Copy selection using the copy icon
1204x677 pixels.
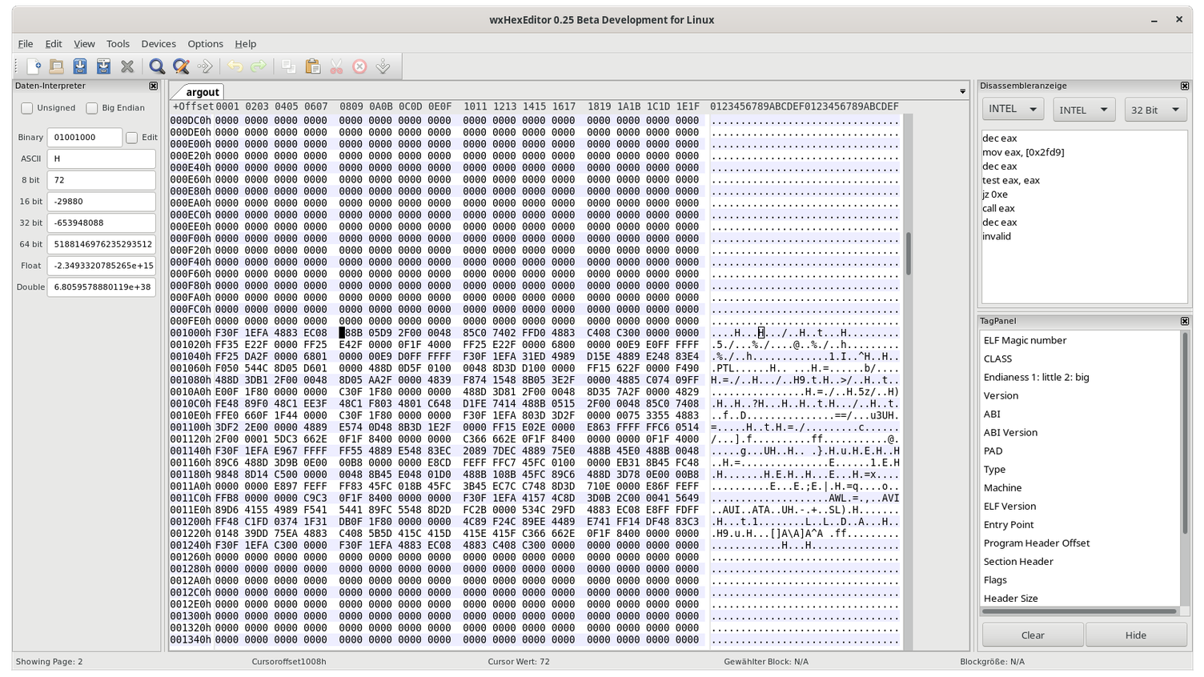pyautogui.click(x=288, y=66)
